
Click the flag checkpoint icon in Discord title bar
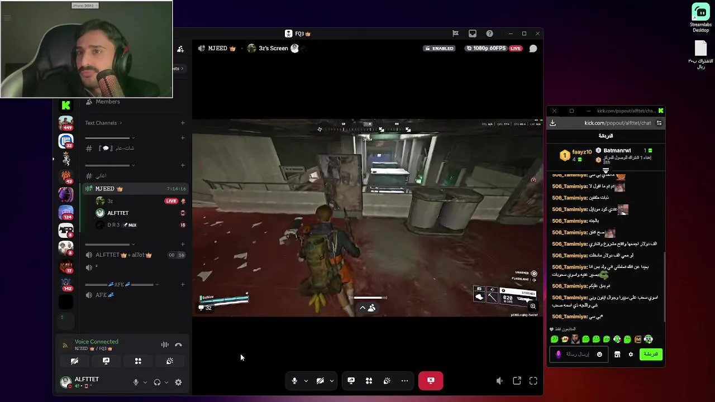click(x=455, y=33)
